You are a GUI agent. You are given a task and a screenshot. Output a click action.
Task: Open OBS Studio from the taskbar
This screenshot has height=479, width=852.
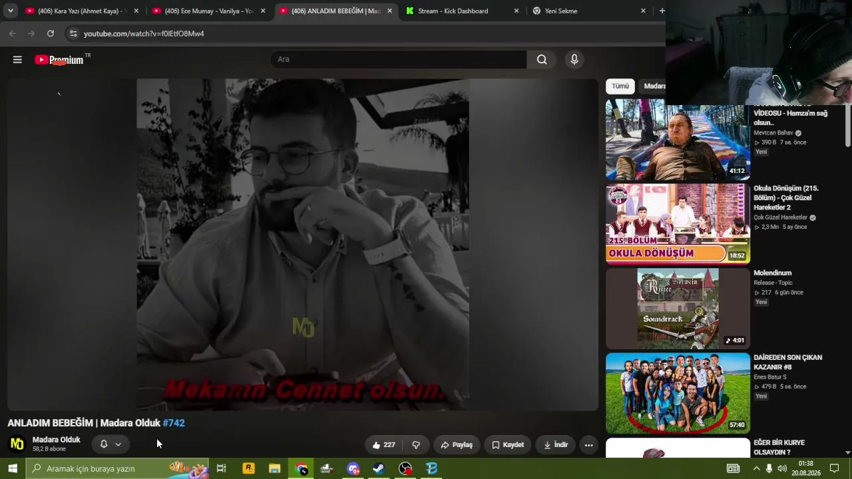(x=405, y=468)
